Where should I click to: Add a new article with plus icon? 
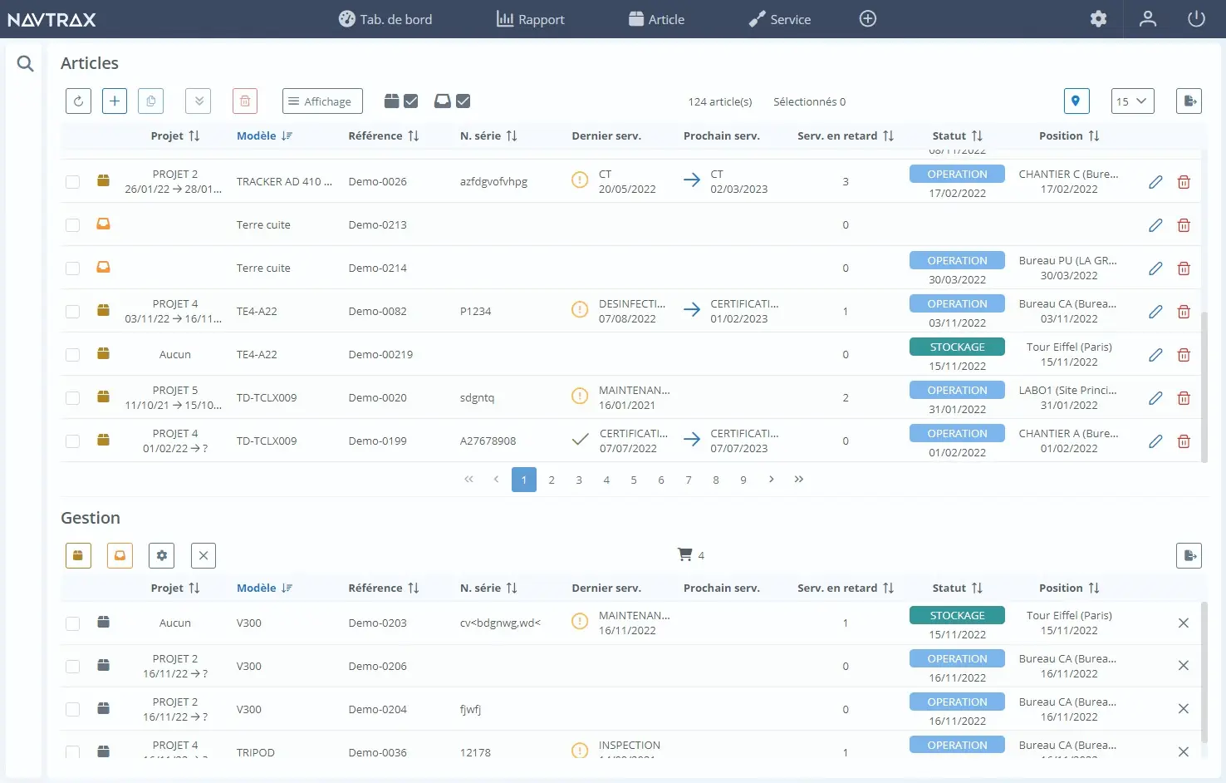coord(115,101)
